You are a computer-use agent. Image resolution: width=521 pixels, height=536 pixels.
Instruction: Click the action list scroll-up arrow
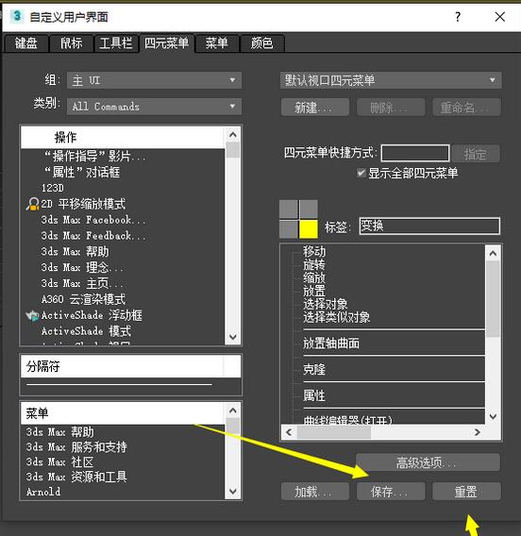point(233,135)
